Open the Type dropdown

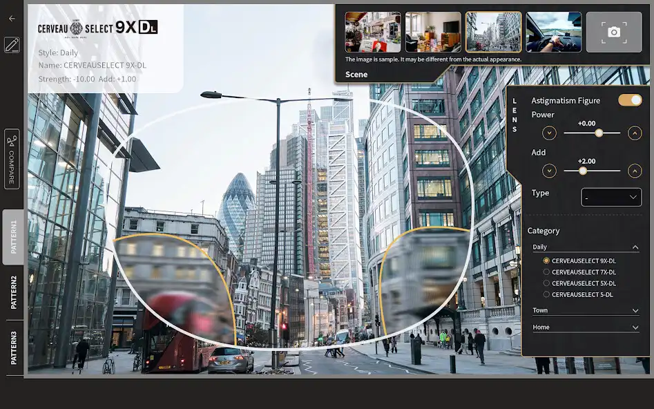(x=611, y=198)
